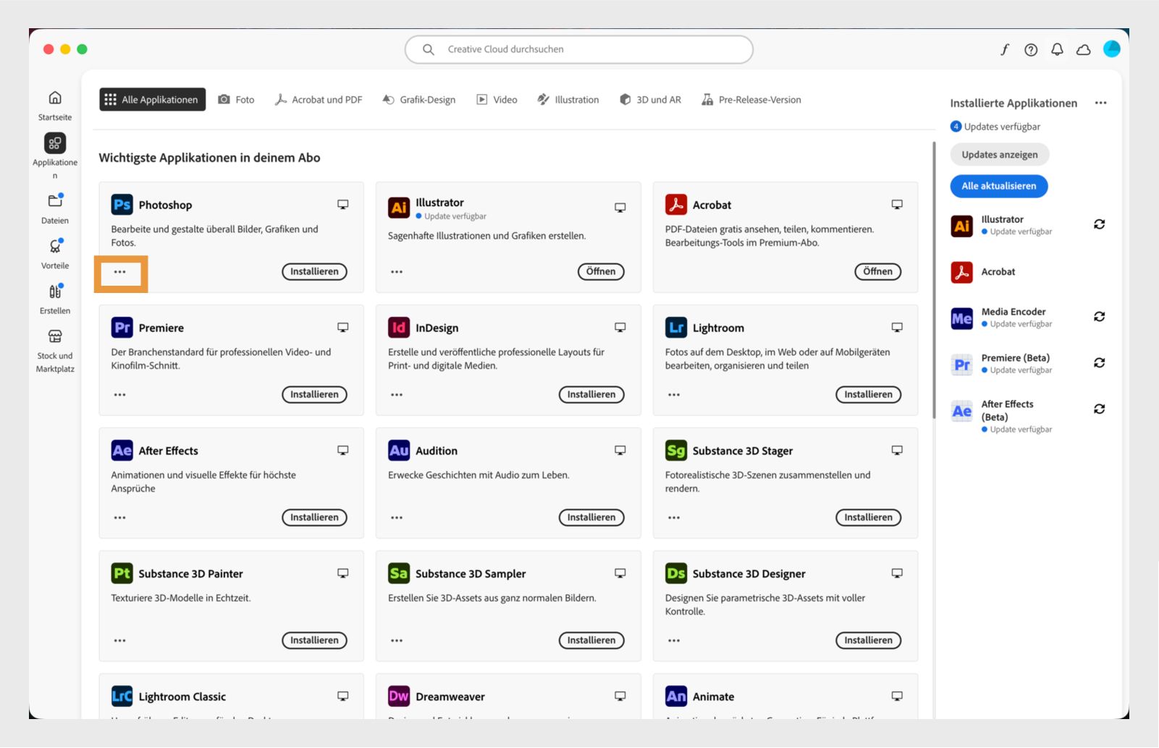Click Öffnen for Illustrator
Viewport: 1159px width, 748px height.
coord(601,272)
